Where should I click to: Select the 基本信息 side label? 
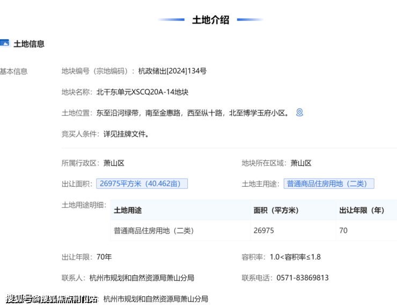point(14,71)
